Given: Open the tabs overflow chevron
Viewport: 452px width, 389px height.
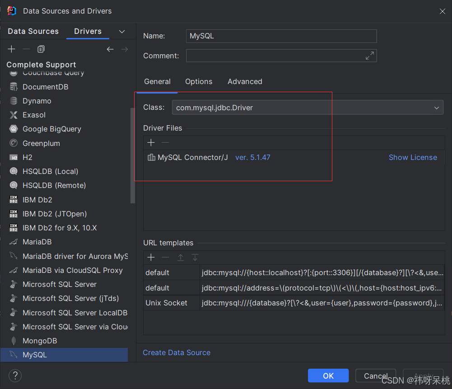Looking at the screenshot, I should pyautogui.click(x=122, y=32).
